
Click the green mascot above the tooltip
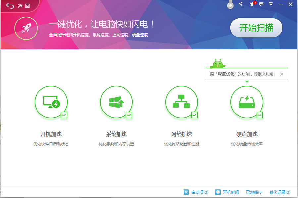[218, 63]
